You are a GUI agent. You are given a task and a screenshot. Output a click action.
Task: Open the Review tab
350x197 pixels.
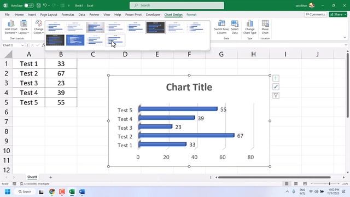[x=94, y=15]
